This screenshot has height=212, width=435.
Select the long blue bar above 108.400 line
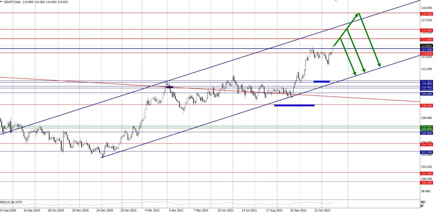tap(294, 105)
